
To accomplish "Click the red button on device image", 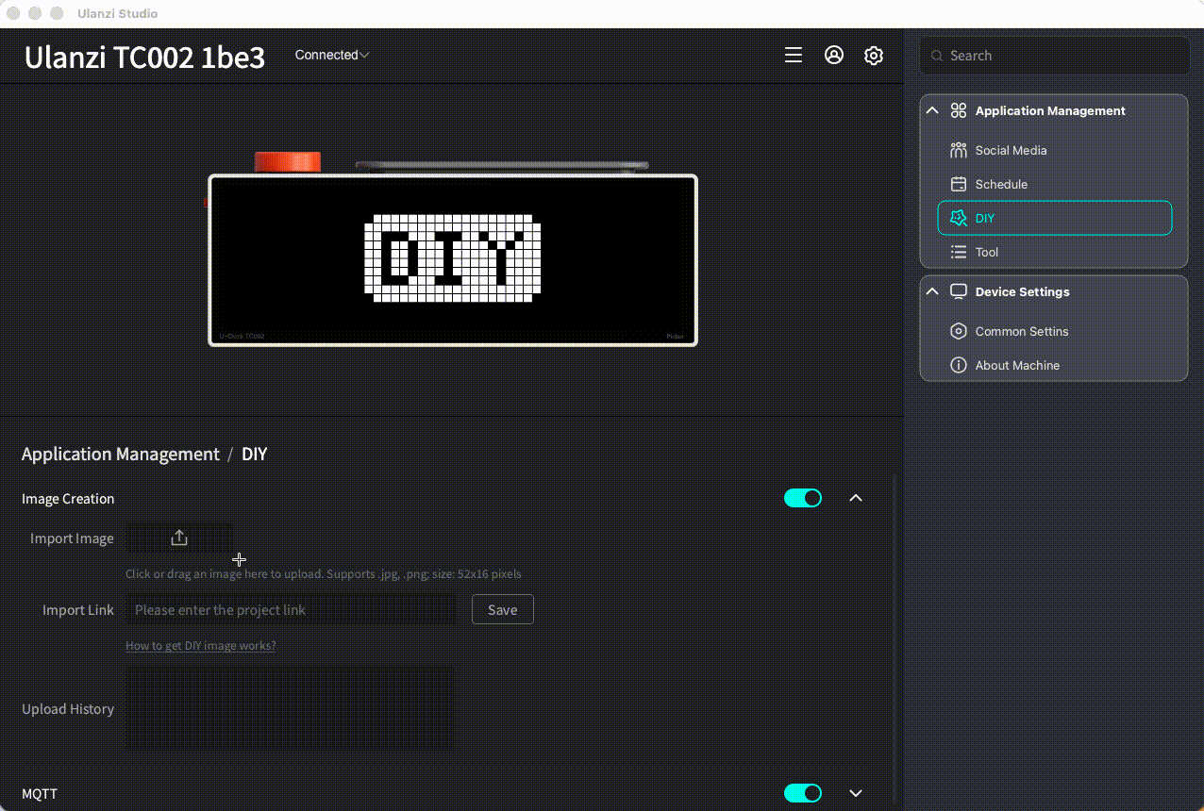I will point(288,161).
